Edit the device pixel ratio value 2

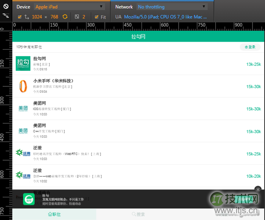84,17
